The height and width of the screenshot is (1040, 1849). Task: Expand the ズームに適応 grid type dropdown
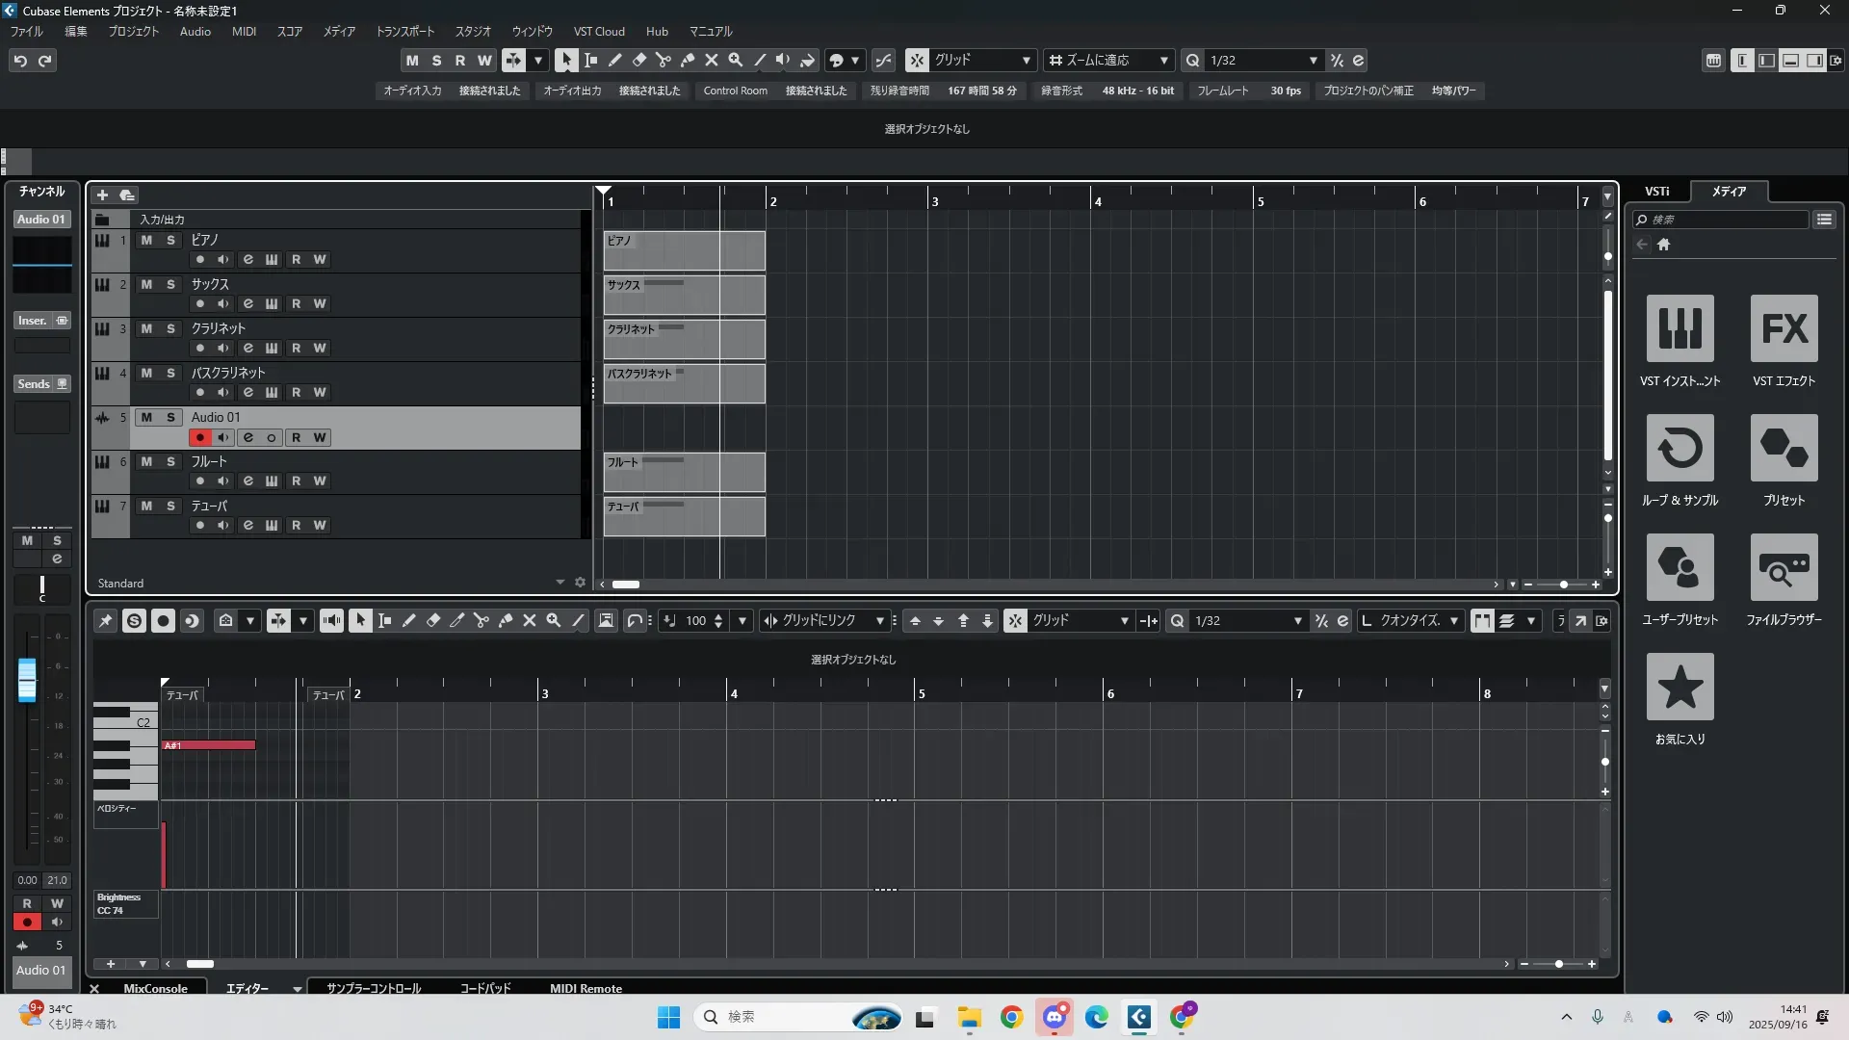(1163, 60)
